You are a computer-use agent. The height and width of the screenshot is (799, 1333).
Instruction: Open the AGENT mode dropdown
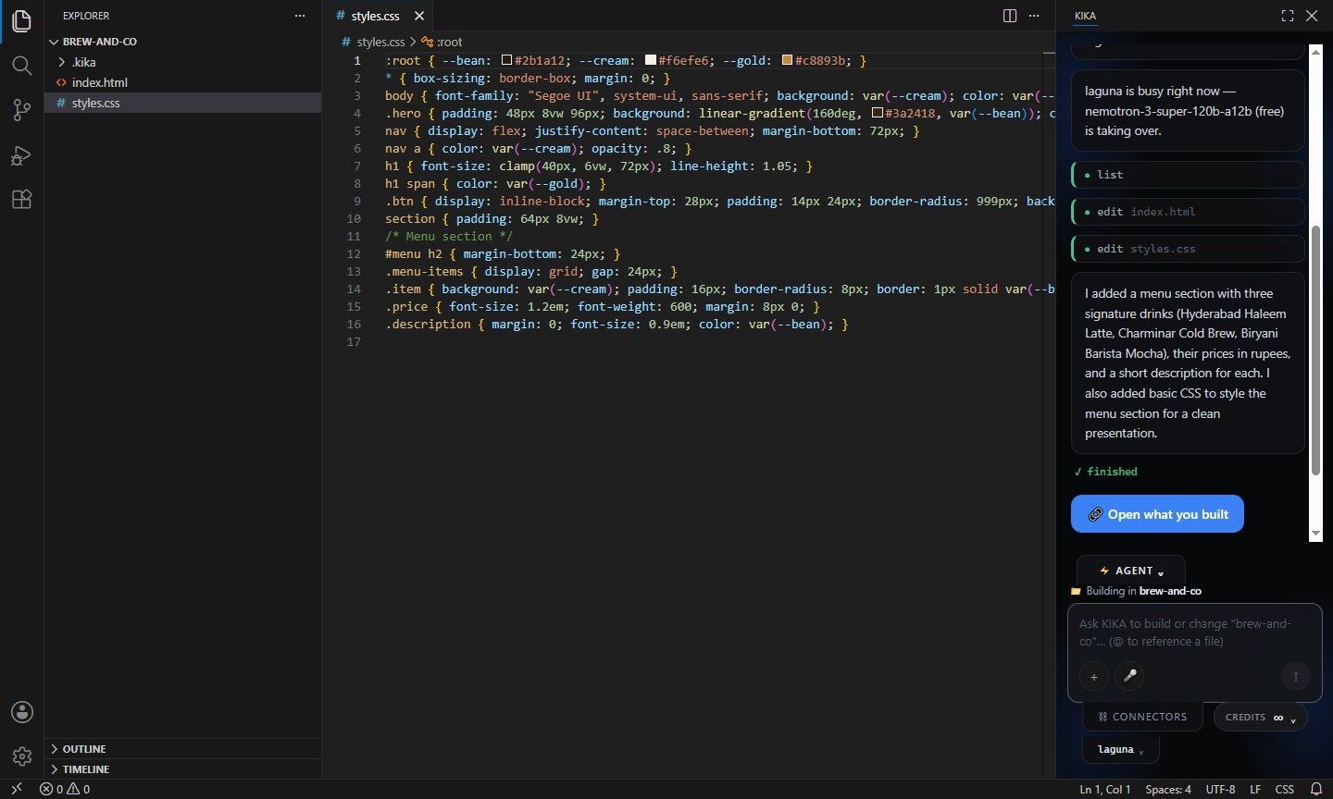1131,571
